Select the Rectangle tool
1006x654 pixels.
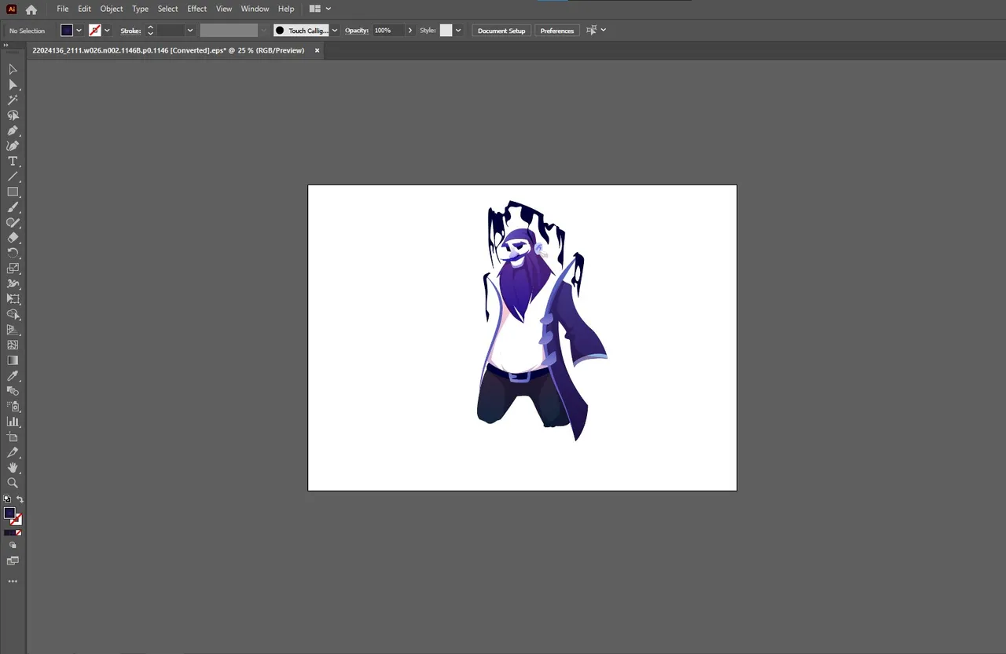coord(13,192)
